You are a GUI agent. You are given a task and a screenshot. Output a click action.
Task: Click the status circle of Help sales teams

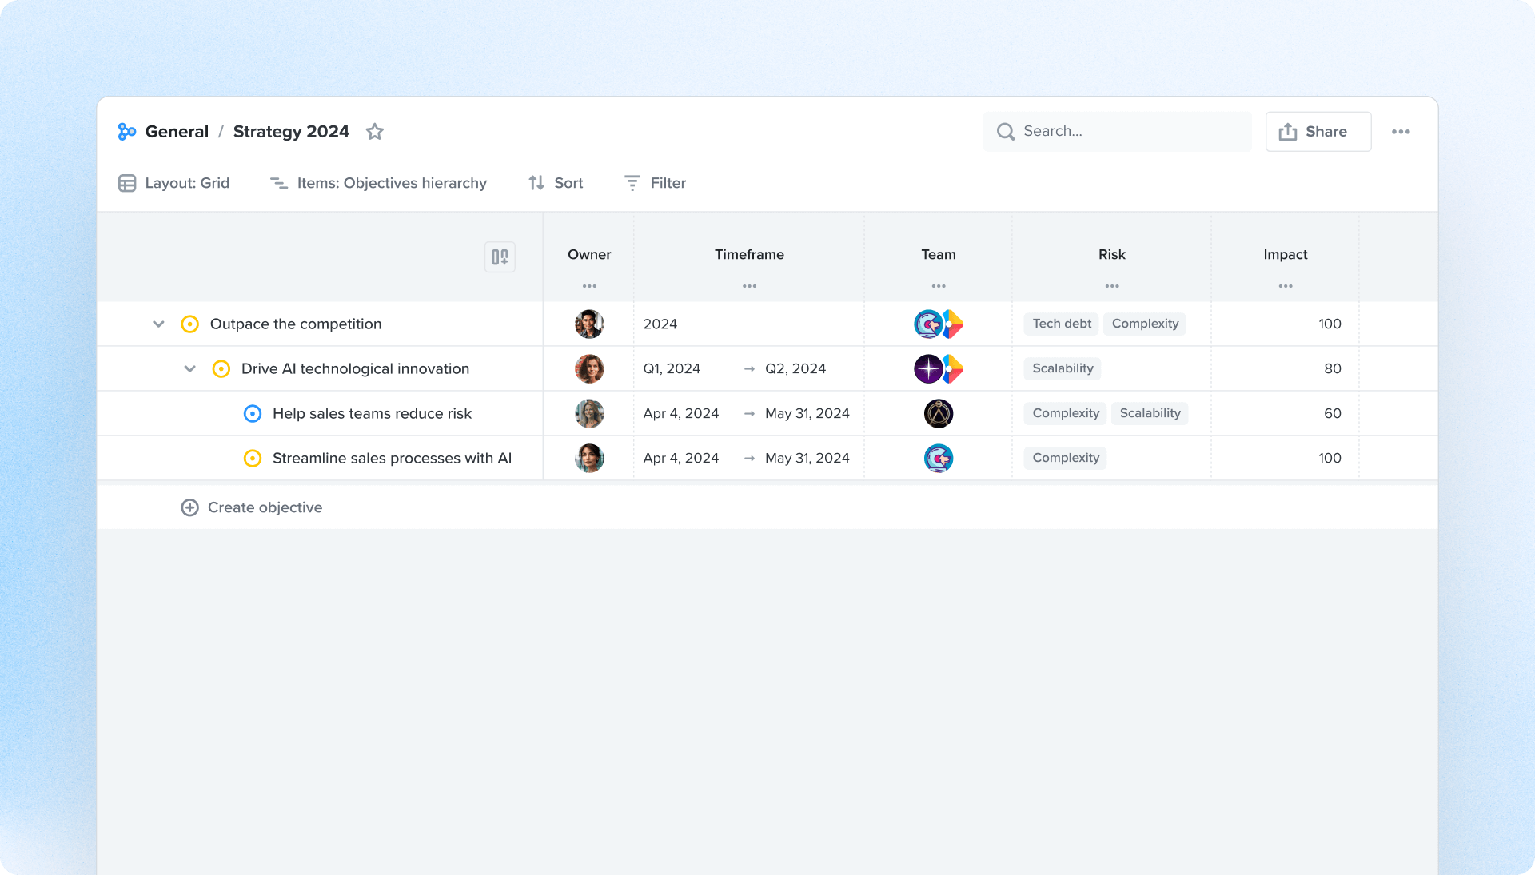tap(253, 414)
